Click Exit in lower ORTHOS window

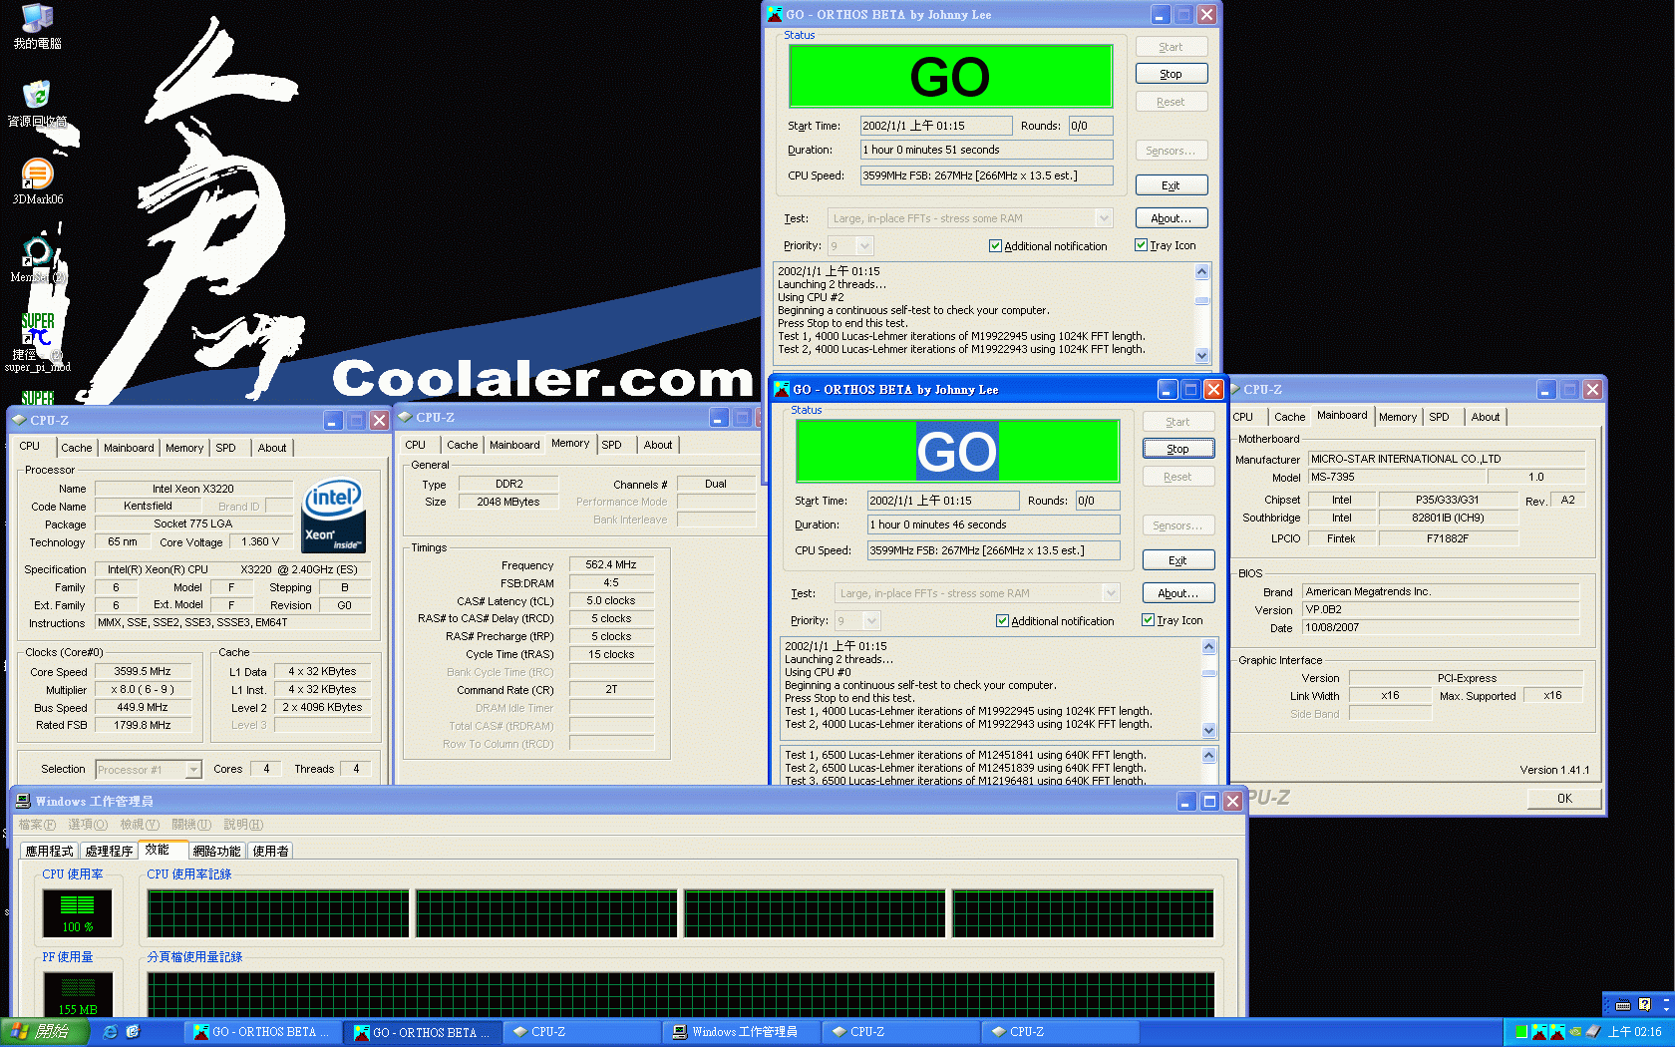point(1177,560)
